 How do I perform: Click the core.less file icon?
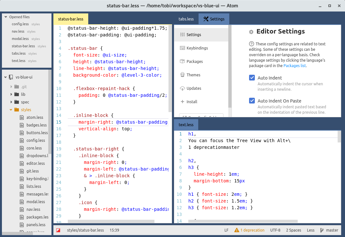click(22, 148)
